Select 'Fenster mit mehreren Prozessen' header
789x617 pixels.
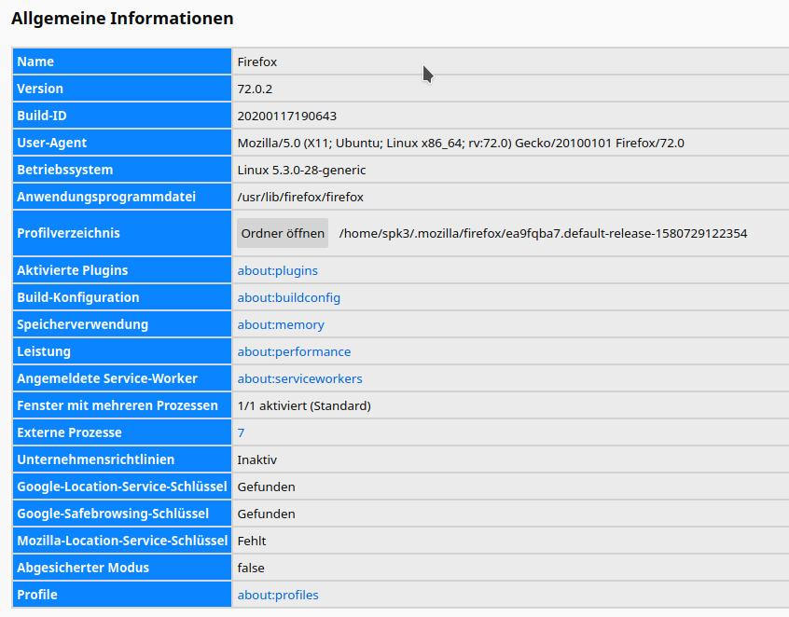click(122, 405)
